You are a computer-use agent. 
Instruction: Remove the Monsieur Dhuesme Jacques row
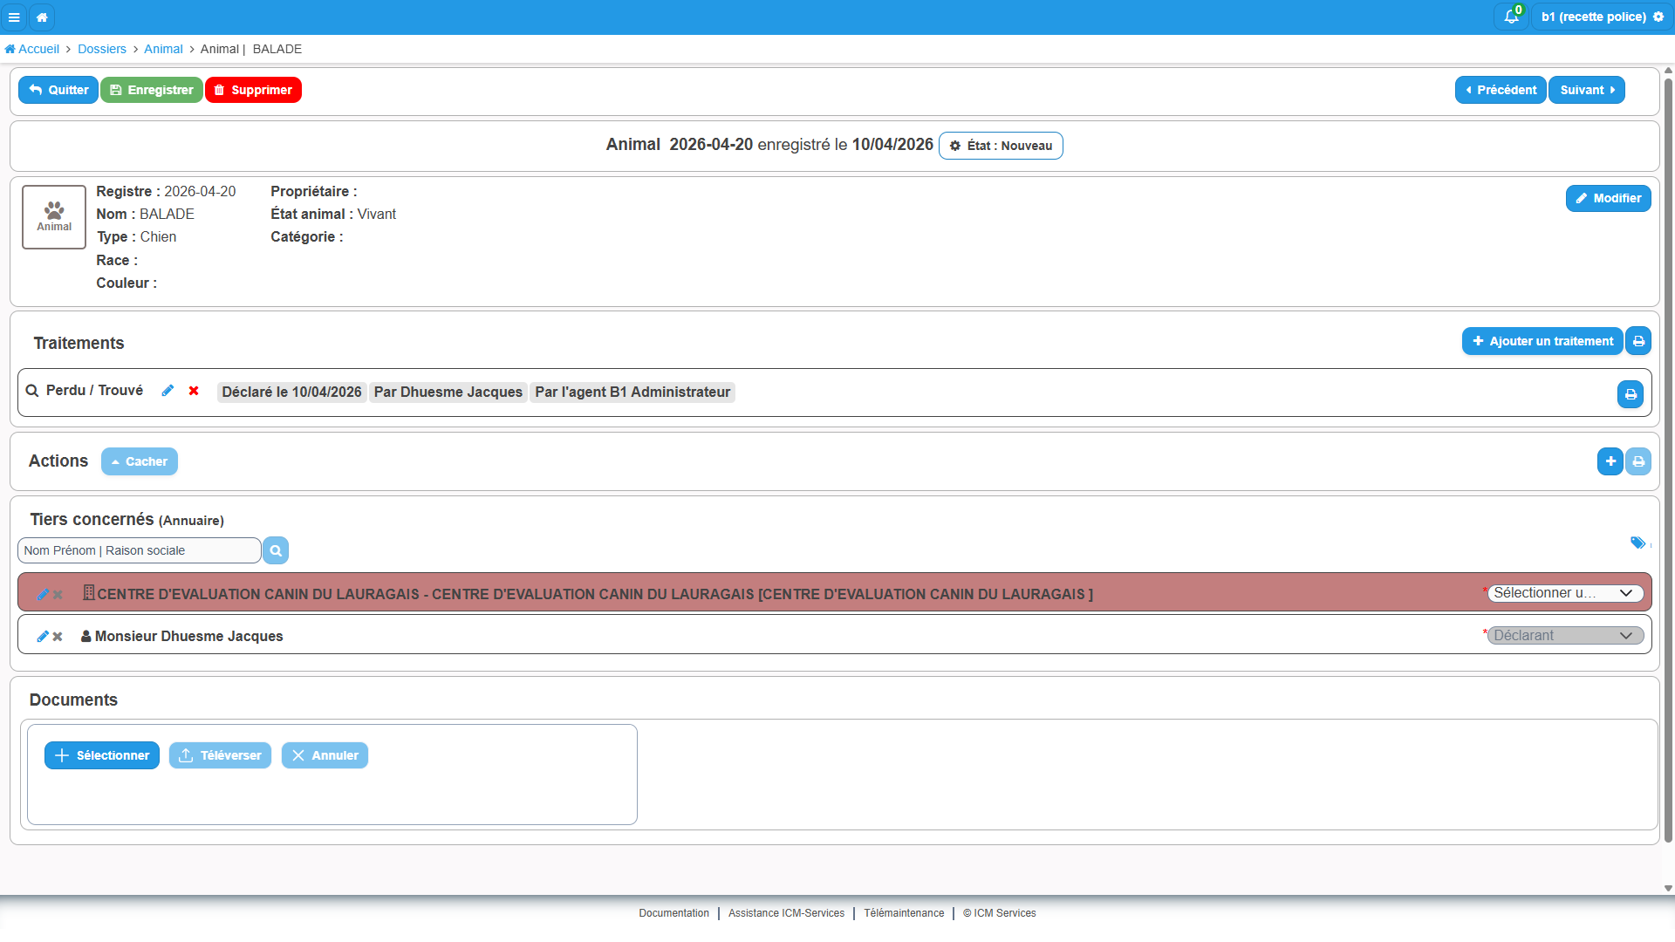(x=58, y=636)
